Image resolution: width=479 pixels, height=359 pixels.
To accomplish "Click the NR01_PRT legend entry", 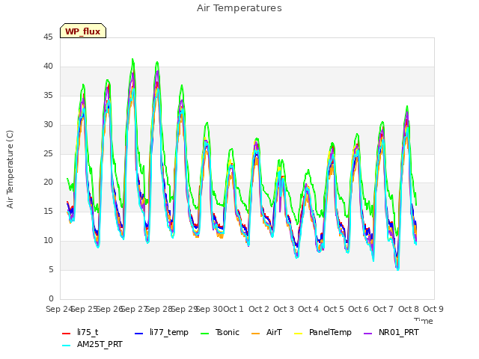I will pos(391,332).
